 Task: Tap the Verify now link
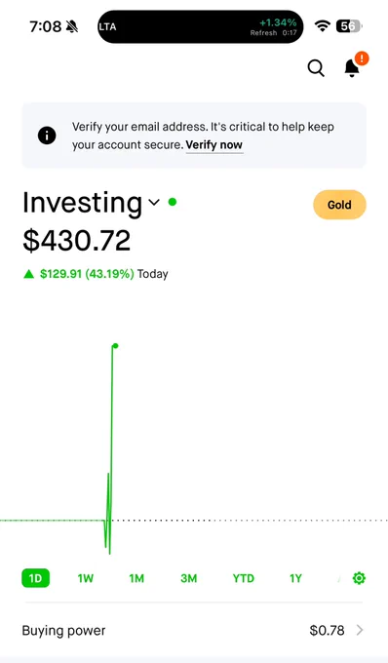click(x=214, y=145)
